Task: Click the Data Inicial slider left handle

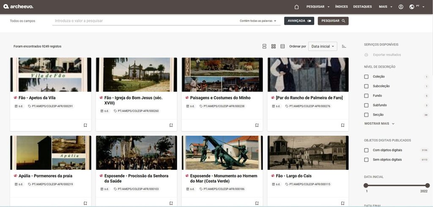Action: click(x=366, y=185)
